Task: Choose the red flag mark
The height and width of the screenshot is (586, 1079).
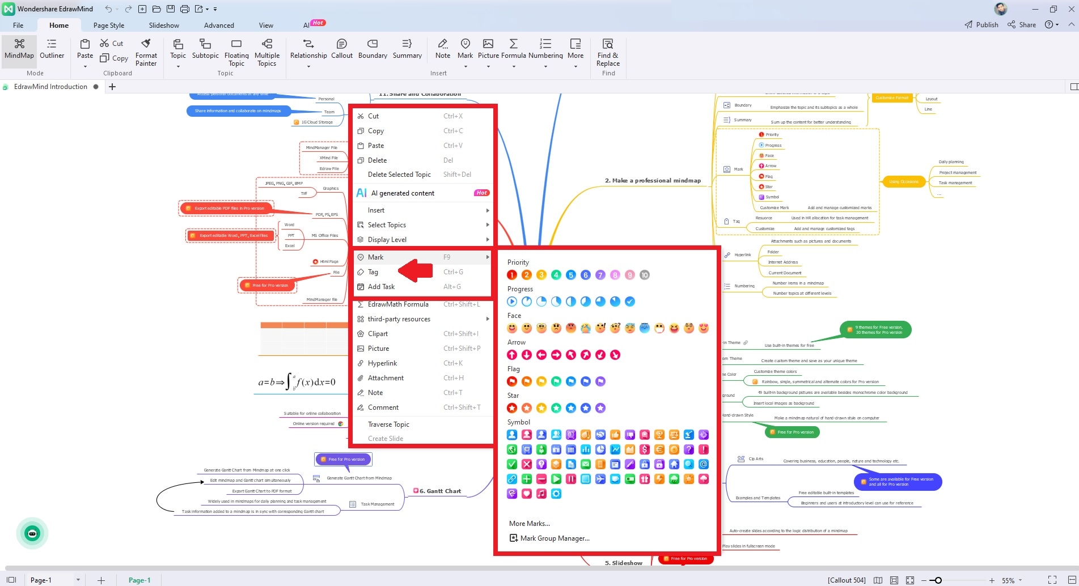Action: tap(512, 381)
